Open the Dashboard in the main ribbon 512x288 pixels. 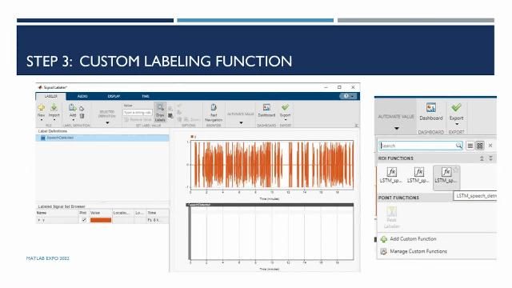pyautogui.click(x=266, y=107)
